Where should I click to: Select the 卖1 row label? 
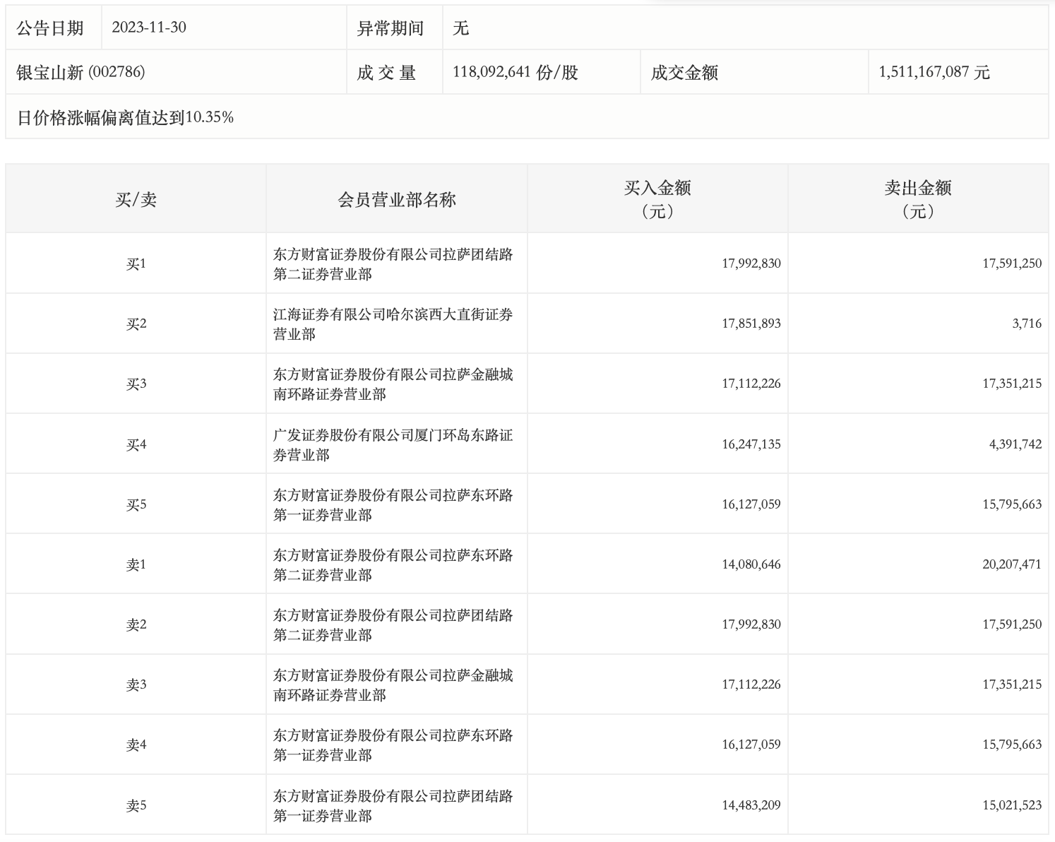[136, 565]
